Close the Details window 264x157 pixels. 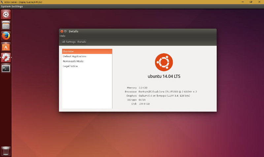coord(62,31)
